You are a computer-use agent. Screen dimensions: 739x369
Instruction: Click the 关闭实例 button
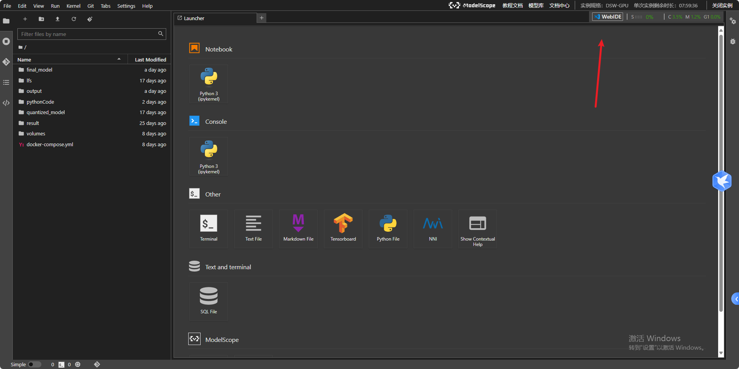pyautogui.click(x=722, y=5)
